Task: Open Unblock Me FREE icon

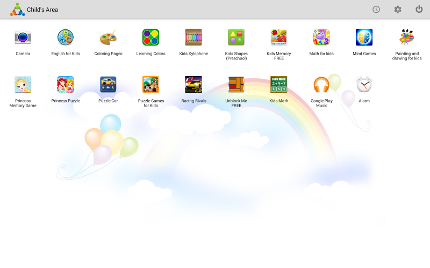Action: (x=236, y=85)
